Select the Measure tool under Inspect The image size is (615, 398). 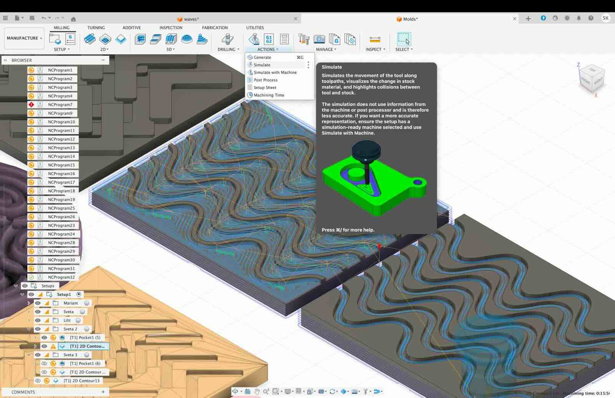pos(375,39)
